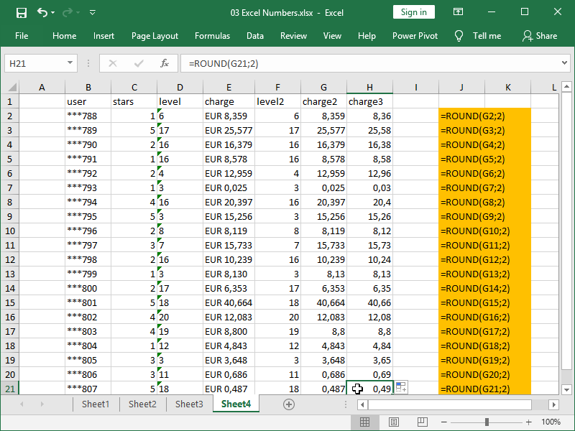The height and width of the screenshot is (431, 575).
Task: Click the zoom slider handle
Action: coord(487,422)
